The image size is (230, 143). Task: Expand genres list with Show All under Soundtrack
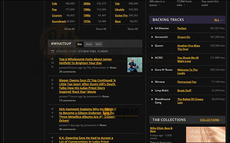click(69, 29)
